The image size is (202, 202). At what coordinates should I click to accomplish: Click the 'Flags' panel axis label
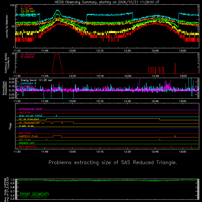point(10,126)
